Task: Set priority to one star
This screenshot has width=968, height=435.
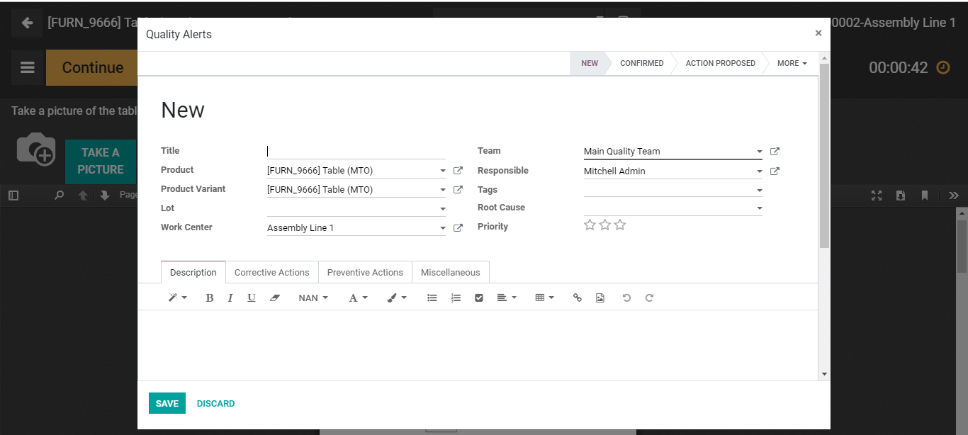Action: 590,225
